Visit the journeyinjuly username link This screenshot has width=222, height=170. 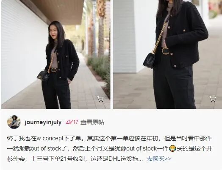pos(43,122)
